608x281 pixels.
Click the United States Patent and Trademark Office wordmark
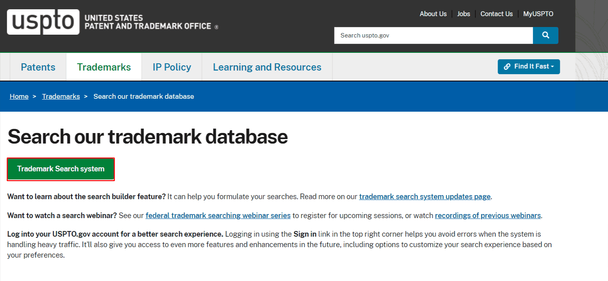tap(148, 22)
